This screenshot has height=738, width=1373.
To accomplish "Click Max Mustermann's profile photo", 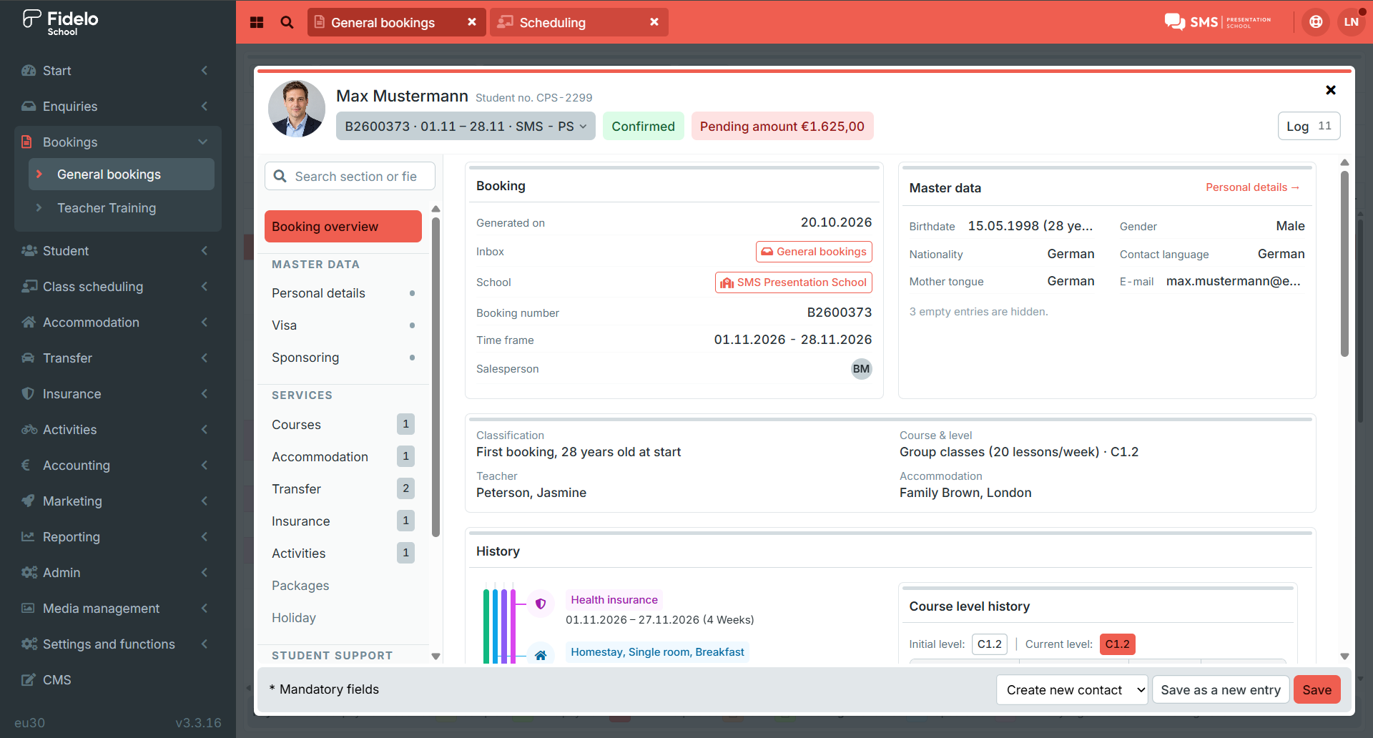I will pos(297,109).
